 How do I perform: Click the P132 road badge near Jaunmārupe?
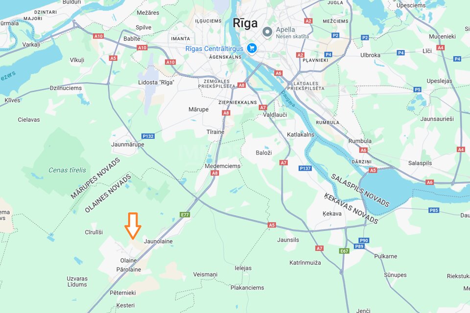click(x=148, y=136)
